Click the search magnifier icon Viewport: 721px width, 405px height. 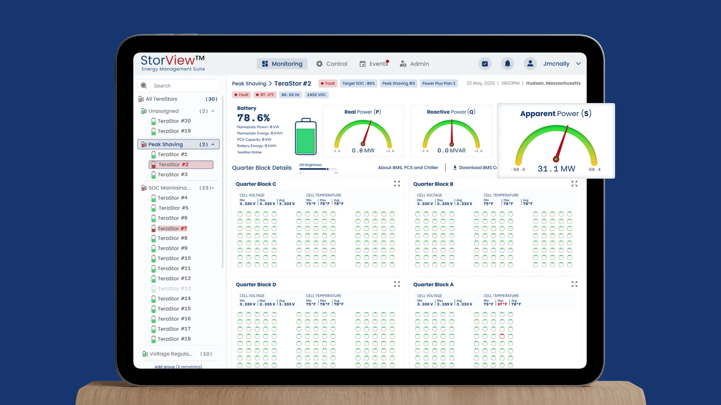tap(143, 86)
